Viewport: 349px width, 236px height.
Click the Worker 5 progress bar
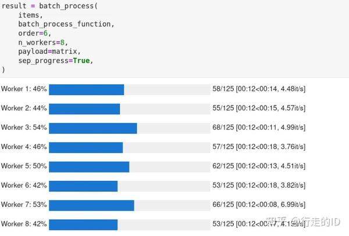pos(129,166)
